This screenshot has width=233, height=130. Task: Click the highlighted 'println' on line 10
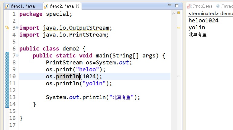click(68, 76)
